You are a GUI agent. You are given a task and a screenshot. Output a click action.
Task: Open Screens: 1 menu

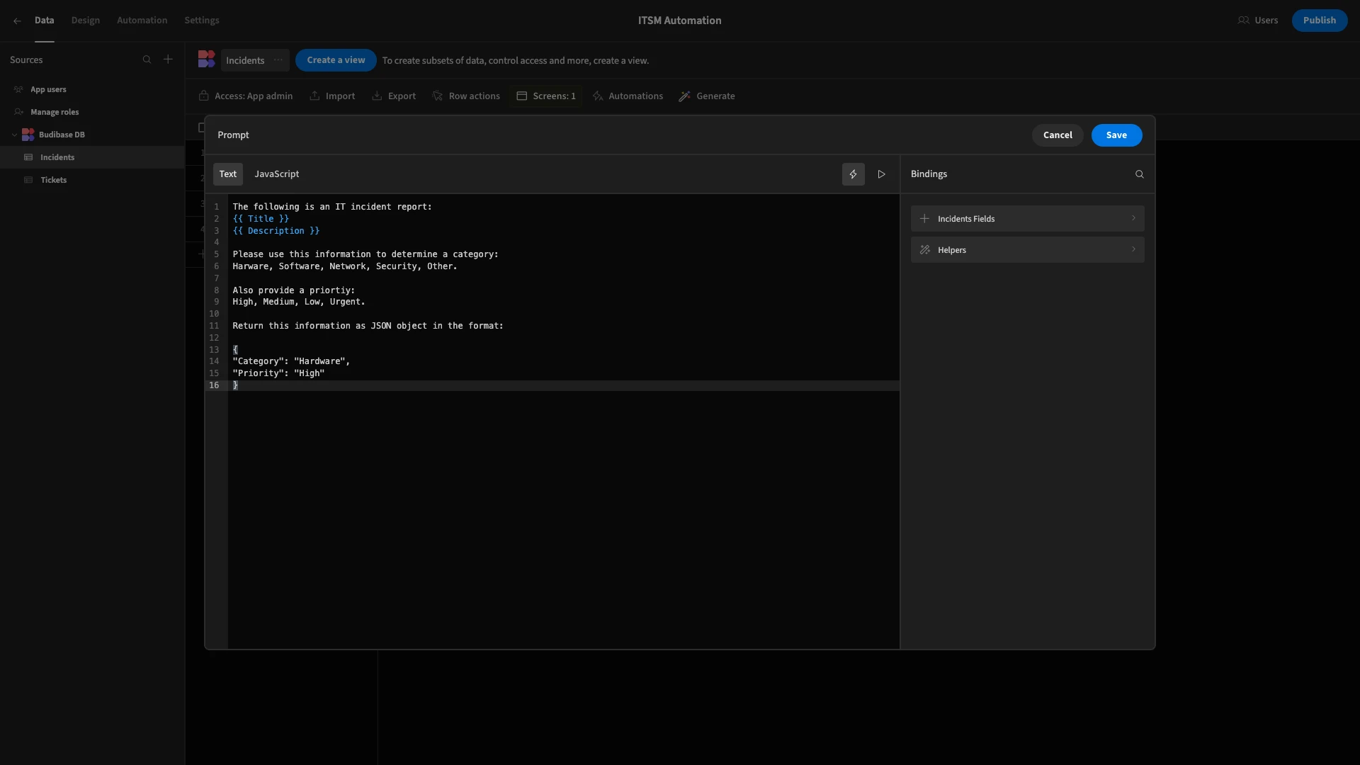click(546, 96)
